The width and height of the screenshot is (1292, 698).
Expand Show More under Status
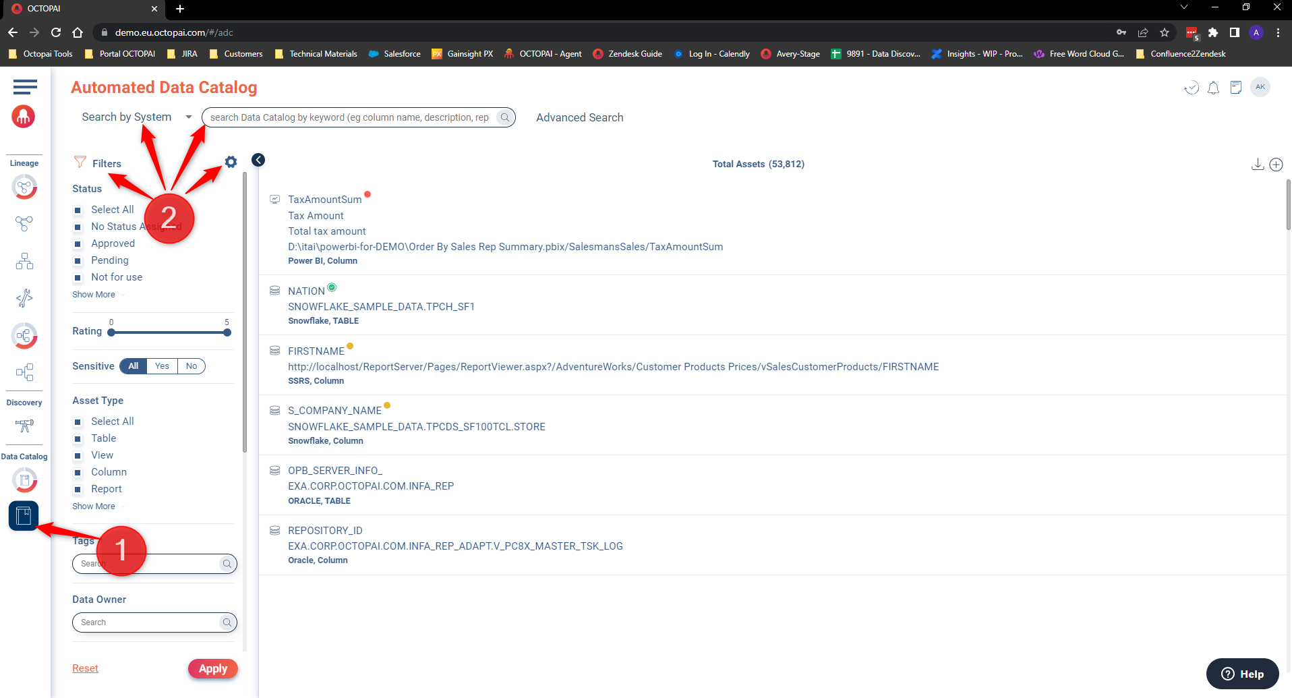coord(94,295)
